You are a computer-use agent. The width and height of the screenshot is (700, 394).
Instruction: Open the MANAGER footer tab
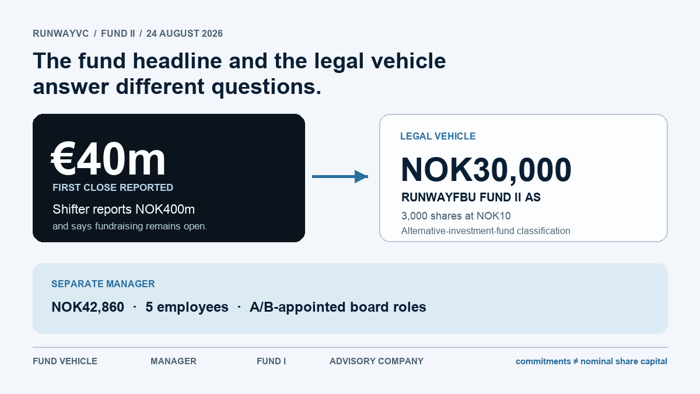pyautogui.click(x=173, y=361)
